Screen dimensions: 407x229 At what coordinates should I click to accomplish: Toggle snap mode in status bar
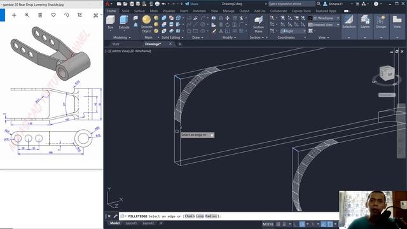(x=284, y=224)
